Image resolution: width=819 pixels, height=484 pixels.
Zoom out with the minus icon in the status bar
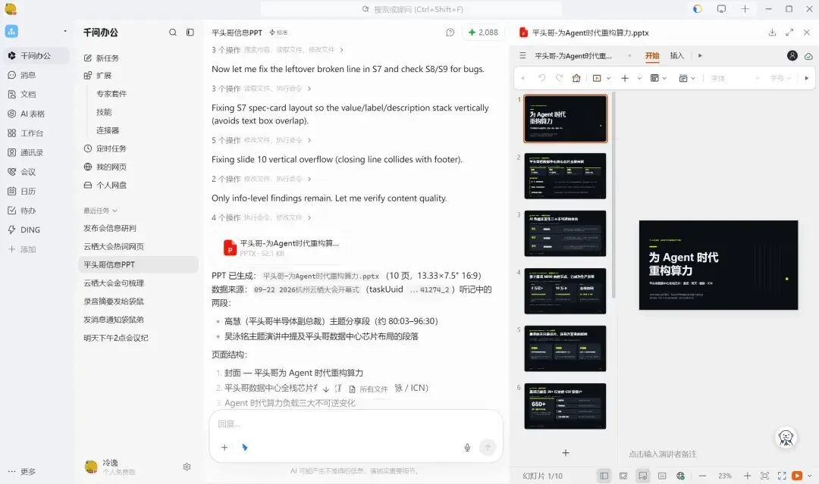click(702, 476)
